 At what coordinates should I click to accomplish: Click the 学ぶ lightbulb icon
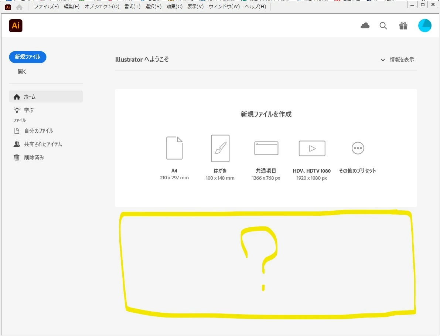pyautogui.click(x=17, y=110)
